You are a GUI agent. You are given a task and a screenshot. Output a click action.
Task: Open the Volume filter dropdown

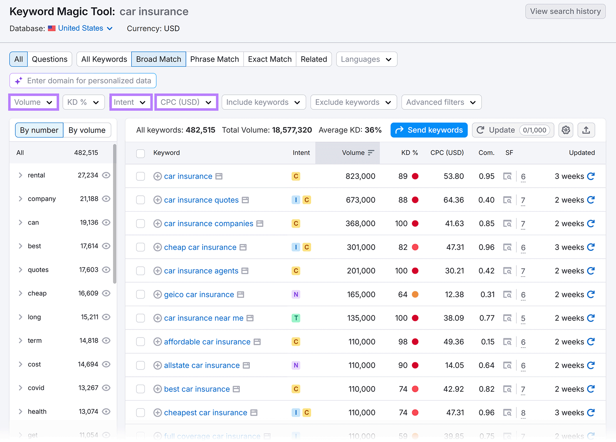[33, 102]
